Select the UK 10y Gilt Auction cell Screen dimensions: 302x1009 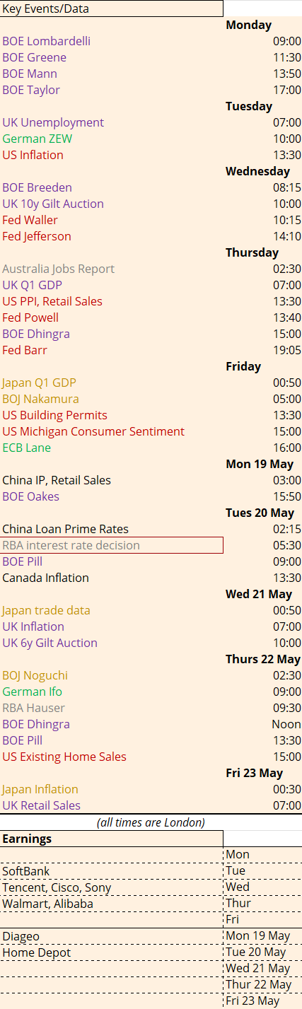(x=53, y=204)
